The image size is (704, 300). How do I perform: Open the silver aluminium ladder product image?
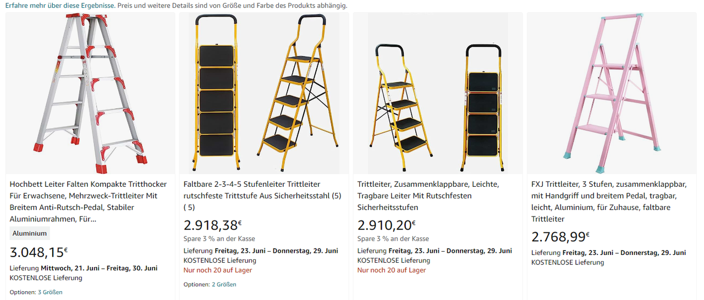90,93
